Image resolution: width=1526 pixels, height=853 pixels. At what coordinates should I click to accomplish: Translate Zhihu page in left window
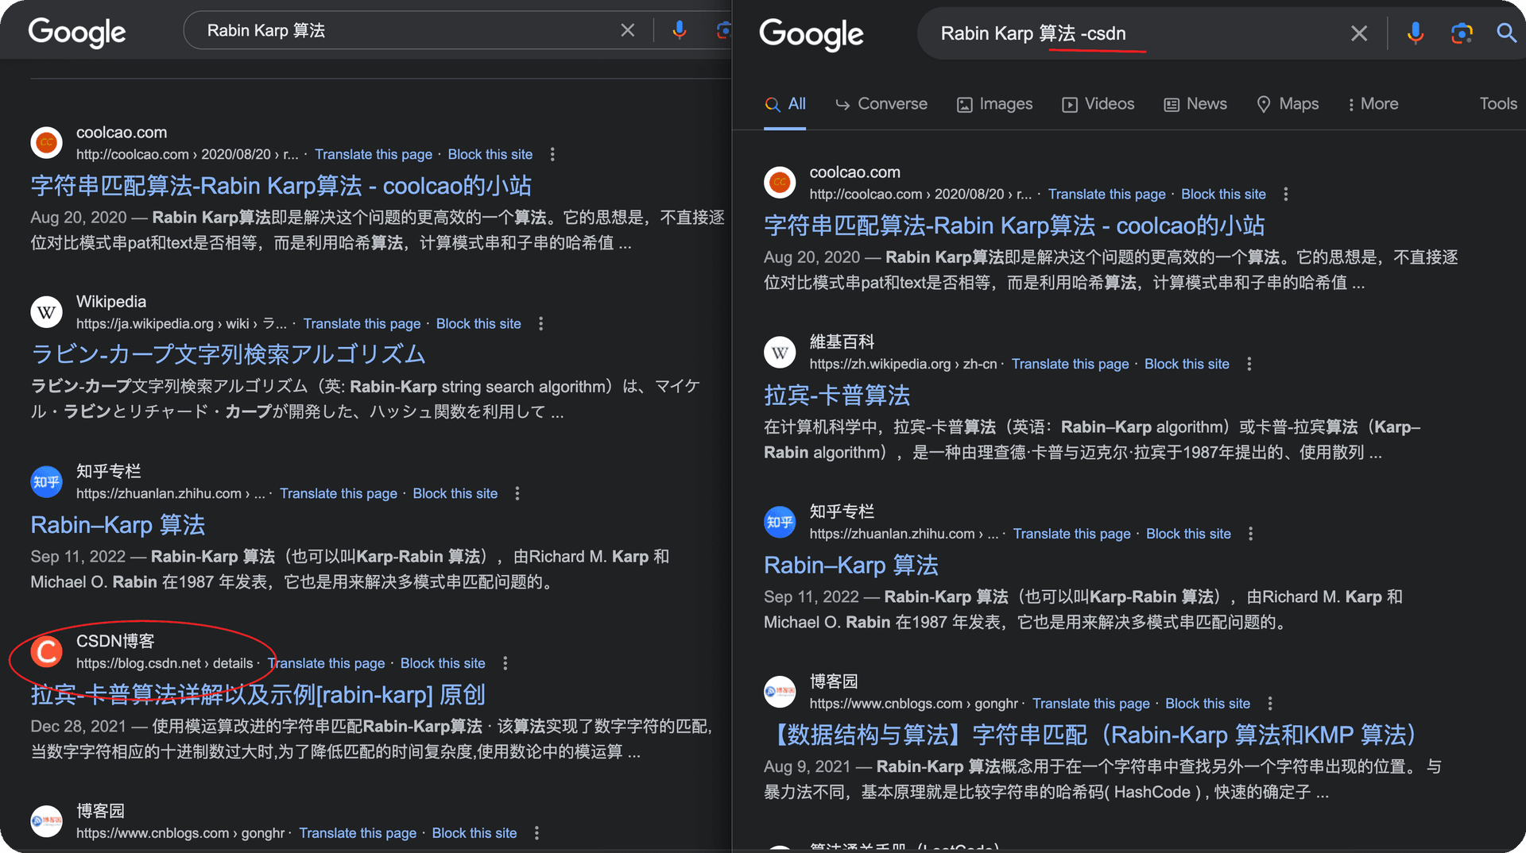[x=339, y=493]
